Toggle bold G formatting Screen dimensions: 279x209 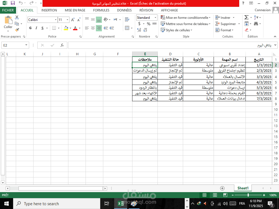tap(31, 28)
